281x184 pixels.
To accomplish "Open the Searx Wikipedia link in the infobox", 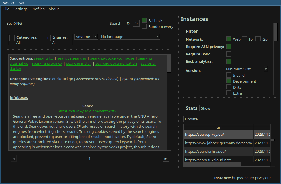I will pos(87,111).
